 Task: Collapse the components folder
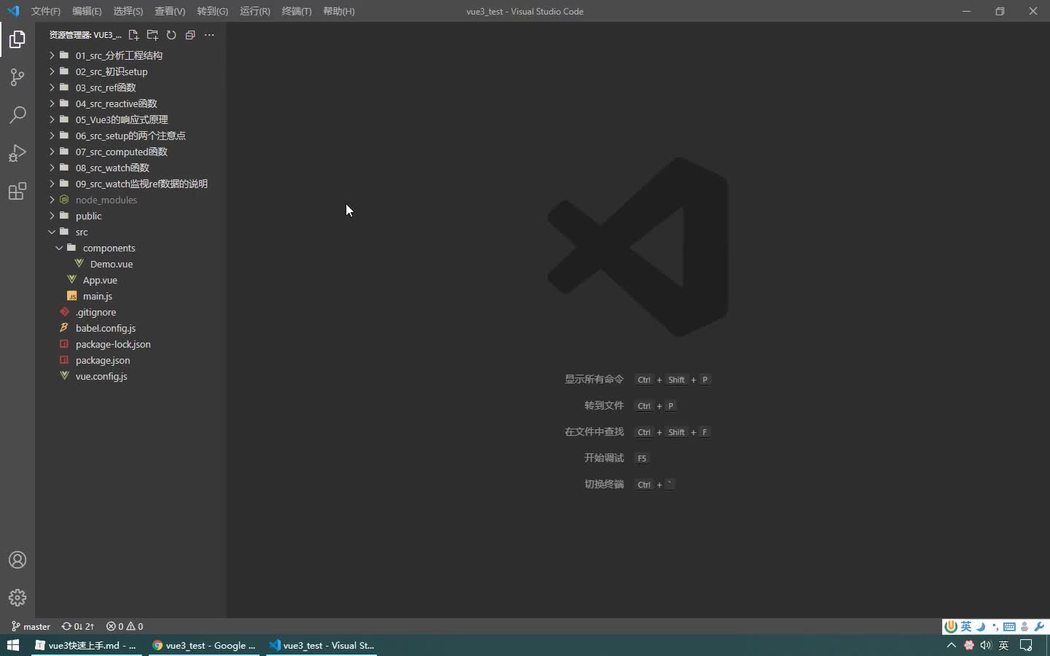pyautogui.click(x=109, y=248)
